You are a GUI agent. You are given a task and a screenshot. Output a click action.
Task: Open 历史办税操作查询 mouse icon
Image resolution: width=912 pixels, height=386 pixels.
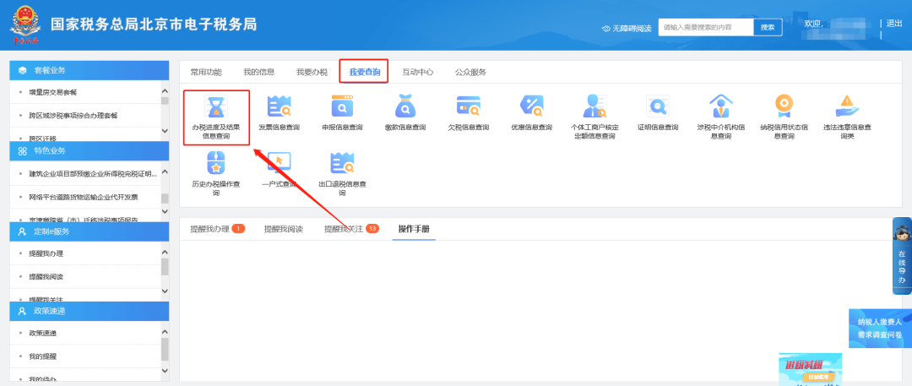216,162
